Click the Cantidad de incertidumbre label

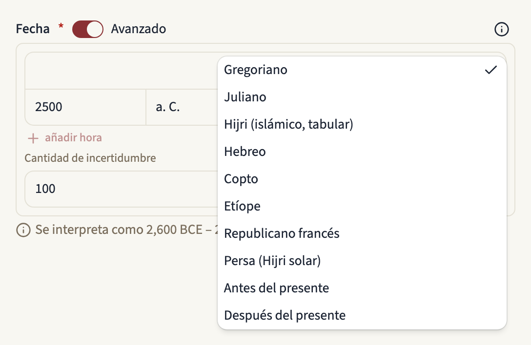tap(90, 158)
